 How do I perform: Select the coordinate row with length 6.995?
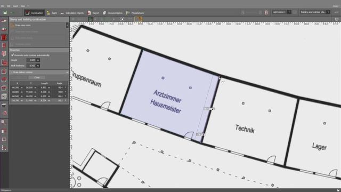pyautogui.click(x=39, y=87)
